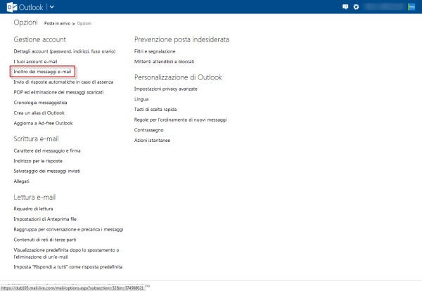The image size is (422, 291).
Task: Go back to Posta in arrivo breadcrumb
Action: (x=57, y=23)
